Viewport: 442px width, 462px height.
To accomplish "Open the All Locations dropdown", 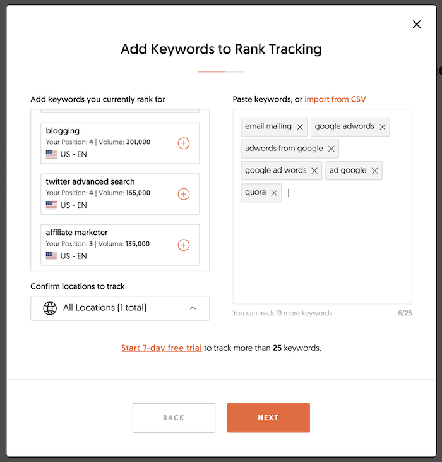I will [x=120, y=308].
